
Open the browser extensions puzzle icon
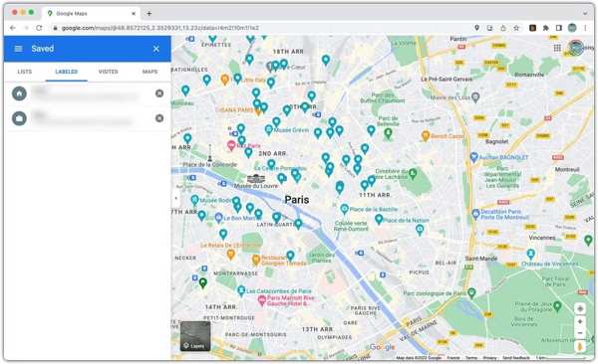[546, 28]
